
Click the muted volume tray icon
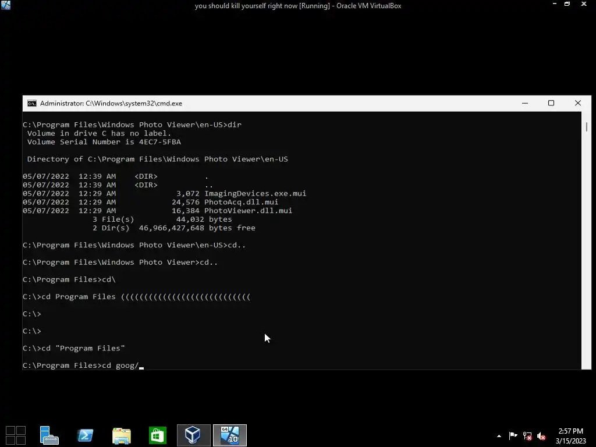(x=541, y=436)
